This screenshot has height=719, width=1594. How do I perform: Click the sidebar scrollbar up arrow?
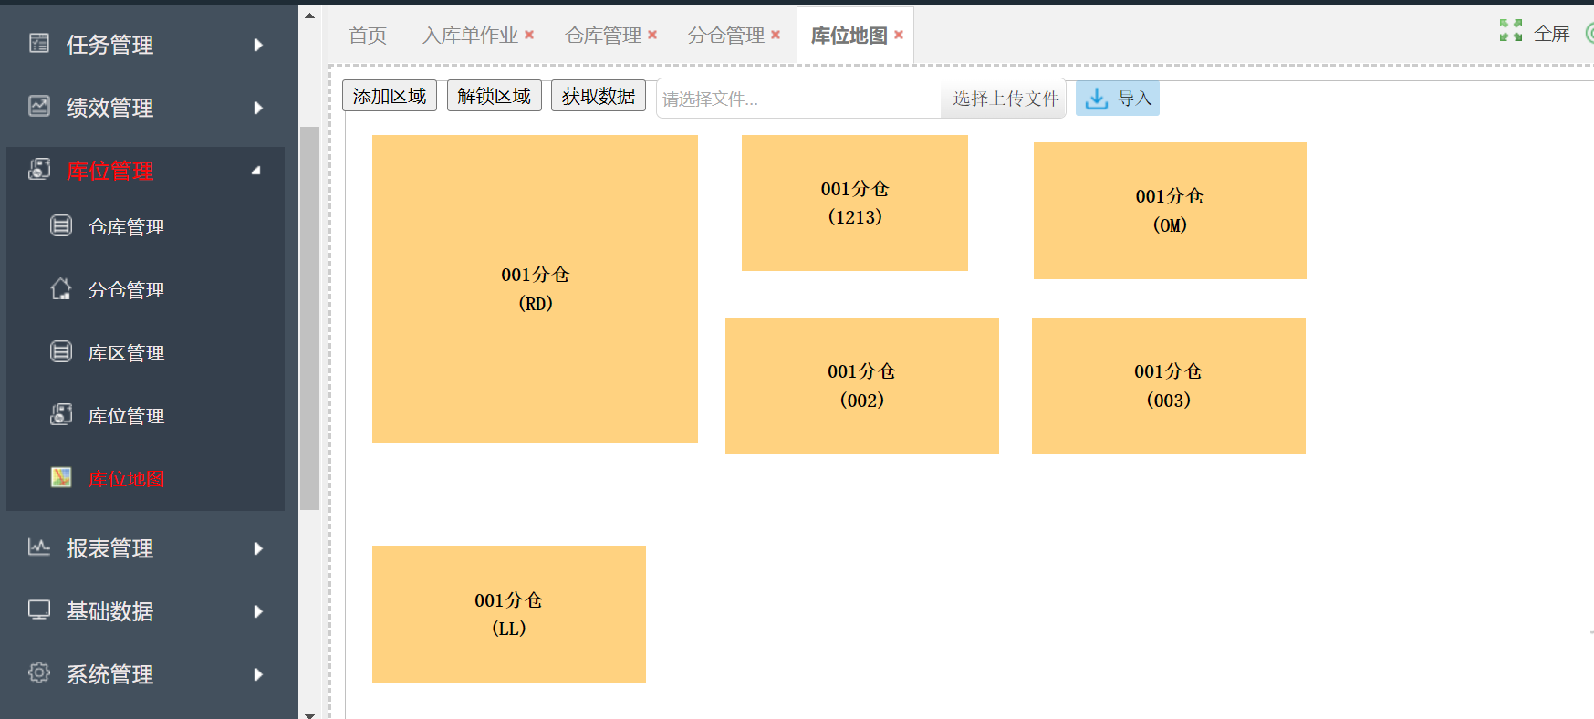pyautogui.click(x=310, y=16)
